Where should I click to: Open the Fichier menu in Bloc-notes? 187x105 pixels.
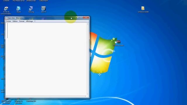click(x=8, y=21)
